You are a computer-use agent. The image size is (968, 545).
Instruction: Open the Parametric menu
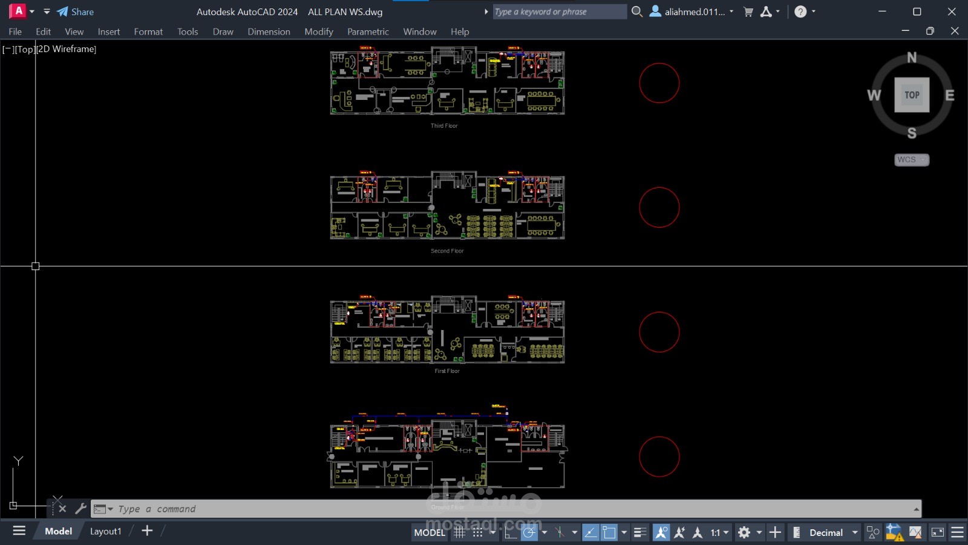click(368, 31)
